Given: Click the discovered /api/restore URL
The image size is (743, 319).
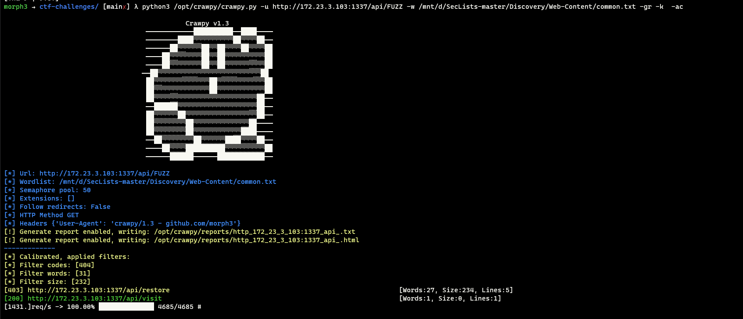Looking at the screenshot, I should pyautogui.click(x=99, y=290).
